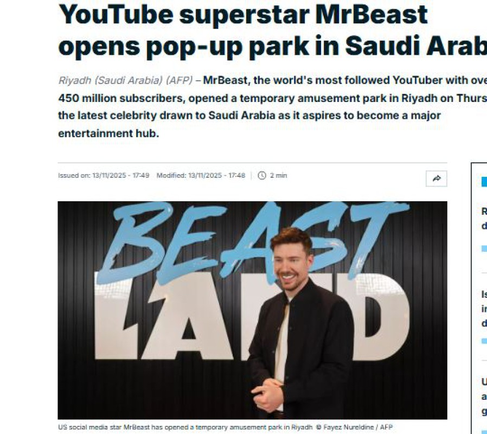487x434 pixels.
Task: Click the blue tag under second sidebar article
Action: (484, 341)
